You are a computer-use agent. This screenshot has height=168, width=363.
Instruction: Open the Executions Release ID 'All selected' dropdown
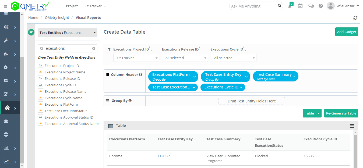click(185, 58)
